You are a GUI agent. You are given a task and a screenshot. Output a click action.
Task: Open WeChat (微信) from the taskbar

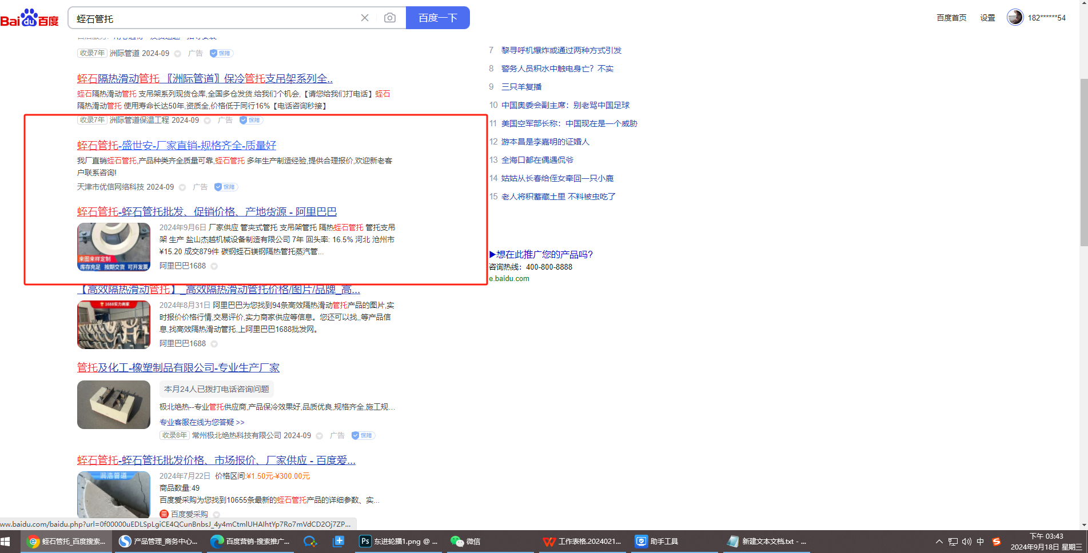(x=465, y=541)
